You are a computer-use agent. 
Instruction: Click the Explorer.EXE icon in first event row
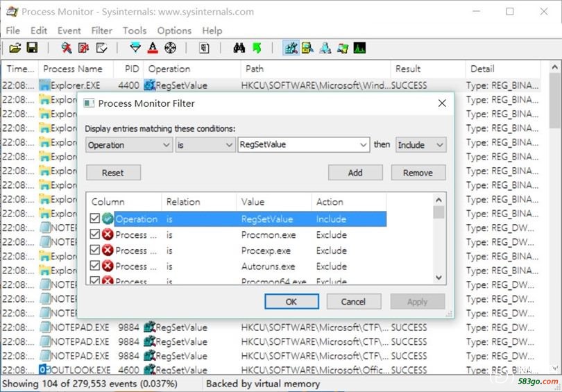(x=44, y=85)
